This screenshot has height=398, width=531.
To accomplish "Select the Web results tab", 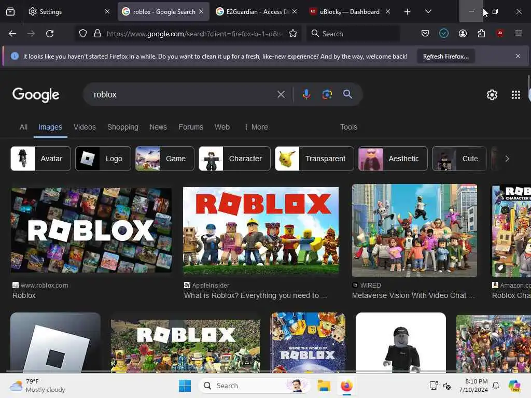I will point(222,127).
